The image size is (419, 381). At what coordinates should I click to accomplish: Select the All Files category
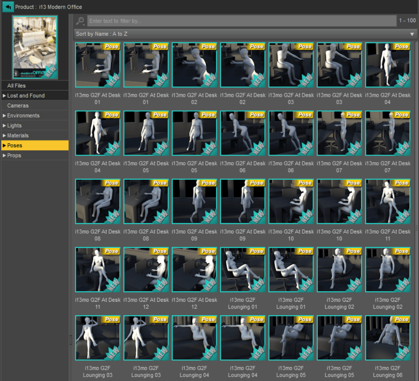point(16,86)
